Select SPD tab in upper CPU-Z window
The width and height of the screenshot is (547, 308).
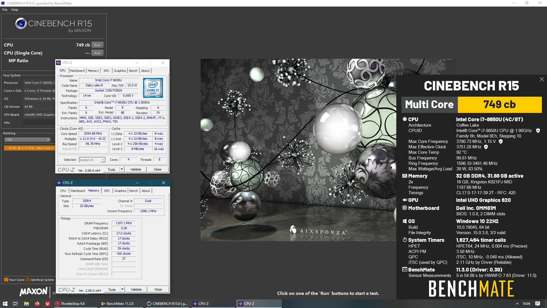click(x=106, y=71)
